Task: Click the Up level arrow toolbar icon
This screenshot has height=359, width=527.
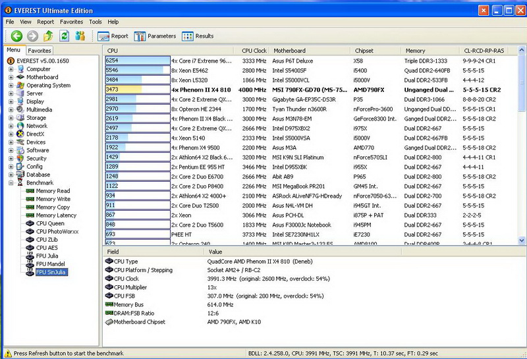Action: (x=48, y=36)
